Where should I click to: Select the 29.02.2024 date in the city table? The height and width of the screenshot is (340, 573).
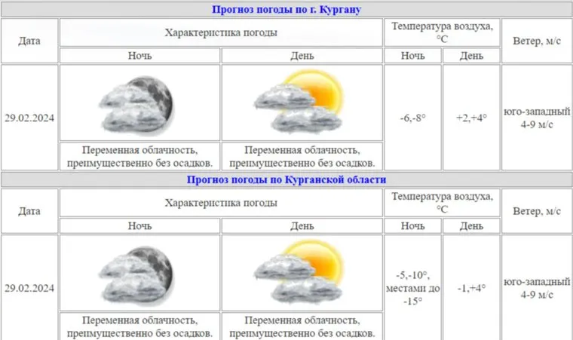coord(29,118)
